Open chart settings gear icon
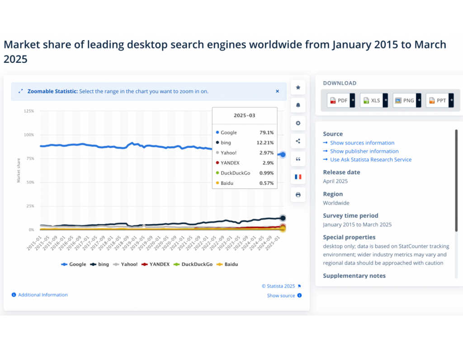Viewport: 463px width, 351px height. pos(298,123)
